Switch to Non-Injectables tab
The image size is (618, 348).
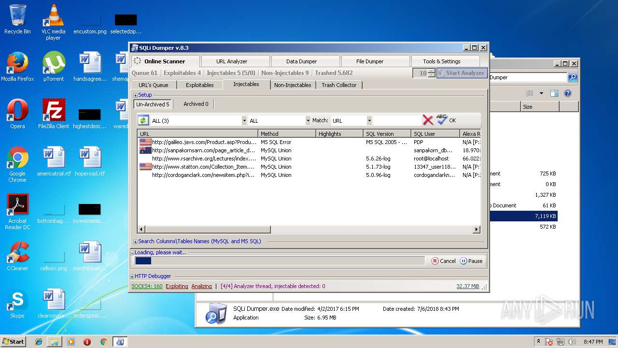(293, 85)
